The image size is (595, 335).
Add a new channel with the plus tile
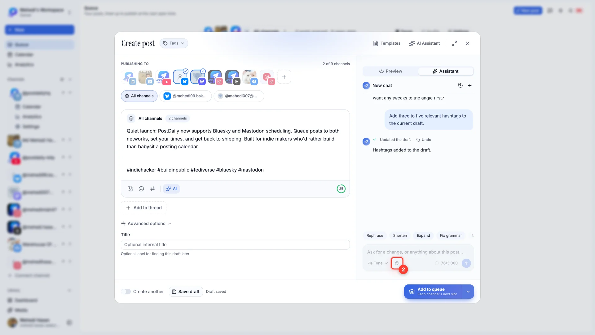coord(284,77)
